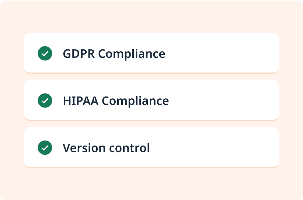Click the word control in last card
This screenshot has height=200, width=303.
pyautogui.click(x=129, y=148)
